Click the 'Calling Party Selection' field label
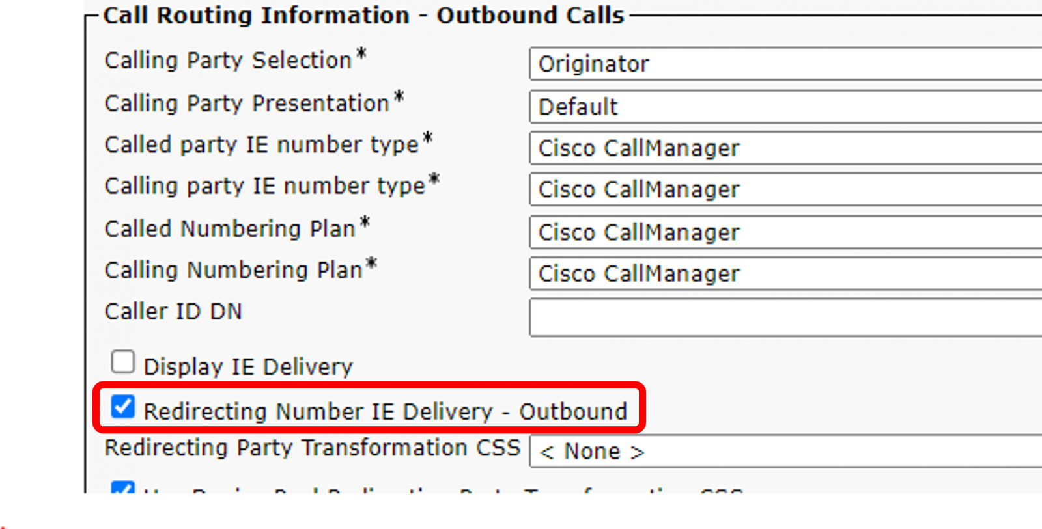The height and width of the screenshot is (529, 1042). click(x=228, y=61)
